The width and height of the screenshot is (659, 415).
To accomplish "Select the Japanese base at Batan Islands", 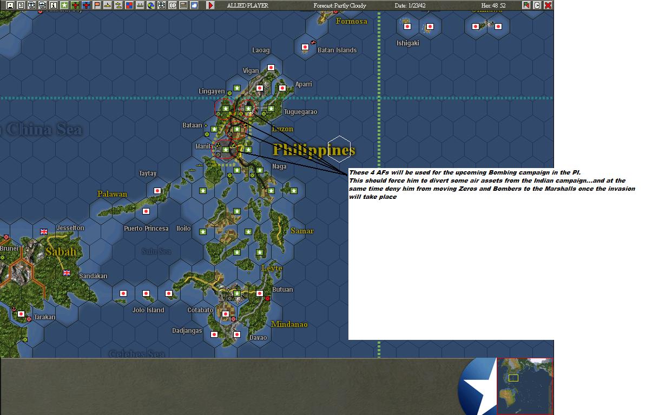I will (305, 48).
